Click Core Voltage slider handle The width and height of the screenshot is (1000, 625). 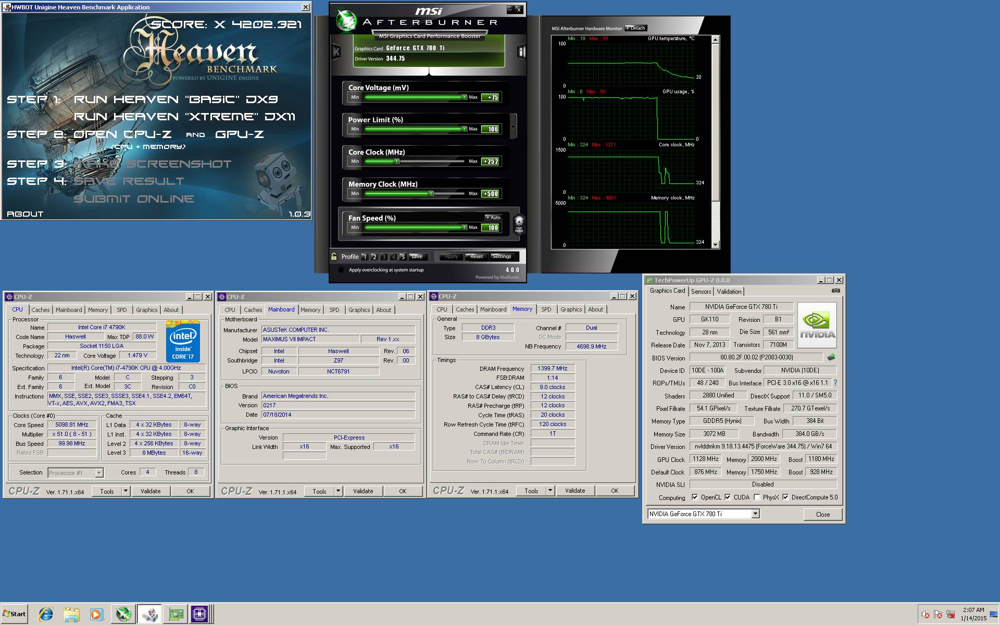coord(464,97)
